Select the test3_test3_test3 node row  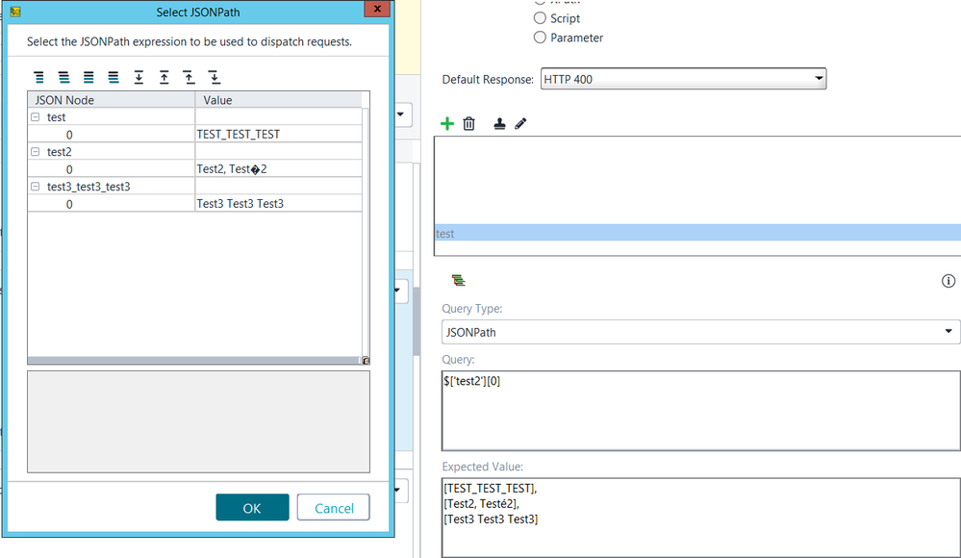coord(195,187)
